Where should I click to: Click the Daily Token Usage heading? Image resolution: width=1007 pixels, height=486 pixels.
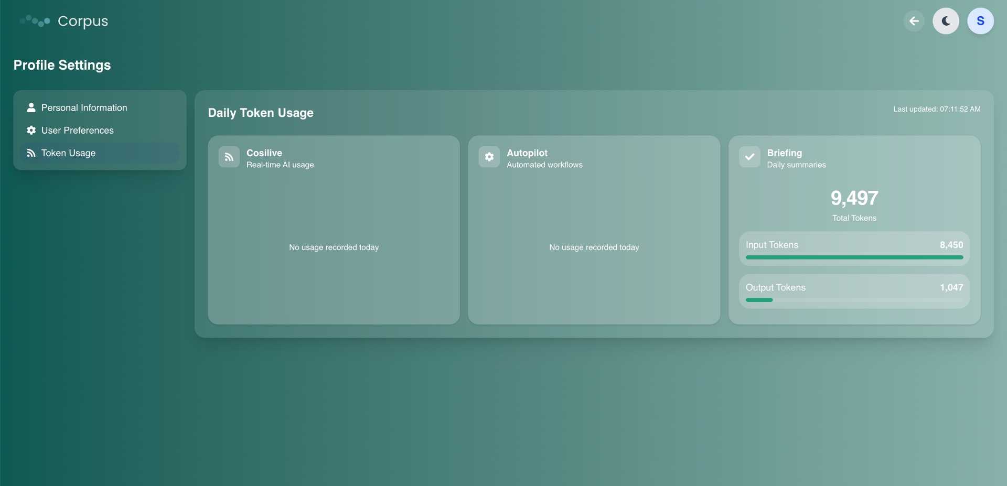coord(260,113)
